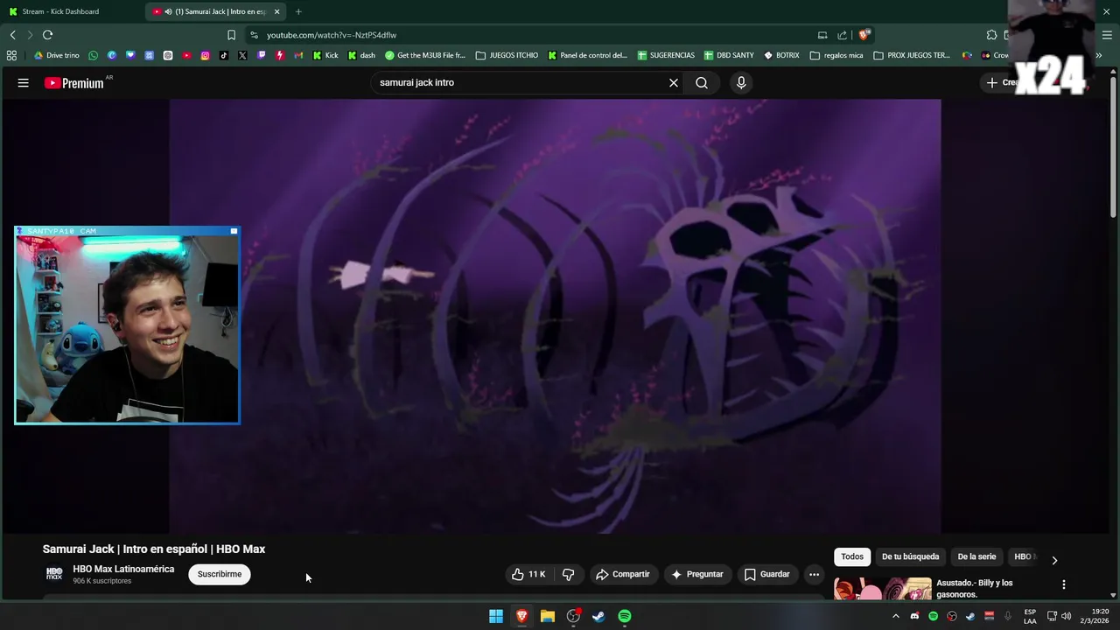Open the Get the M3U8 File bookmark
Viewport: 1120px width, 630px height.
[x=425, y=55]
